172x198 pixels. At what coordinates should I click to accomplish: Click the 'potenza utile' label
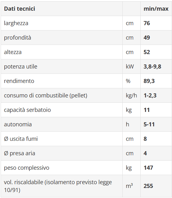pos(20,67)
